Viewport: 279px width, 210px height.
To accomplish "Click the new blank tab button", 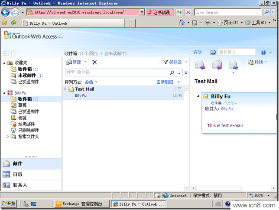I will pos(130,23).
